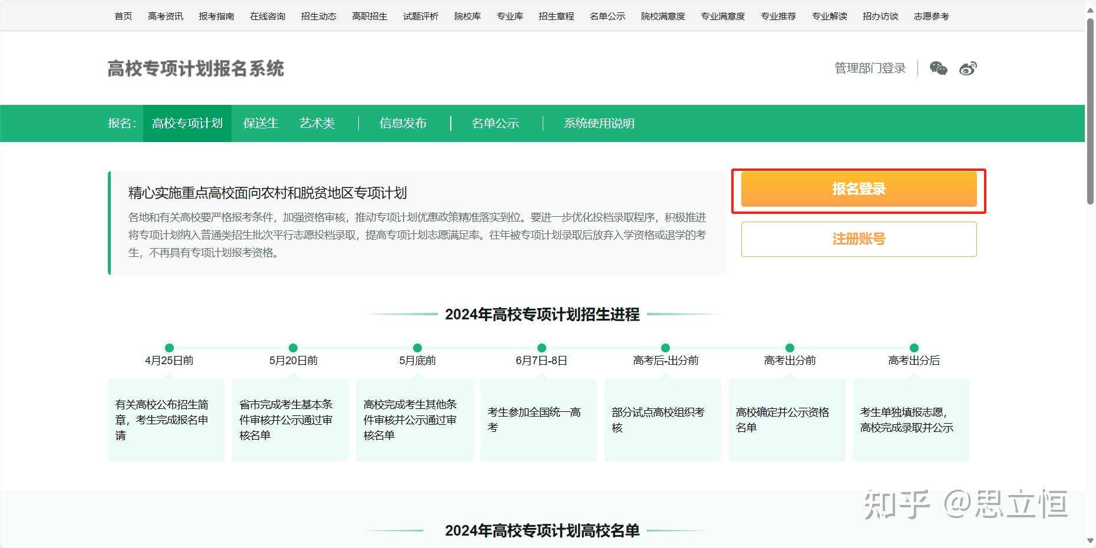Screen dimensions: 1096x548
Task: Open 招生动态 top link
Action: click(319, 16)
